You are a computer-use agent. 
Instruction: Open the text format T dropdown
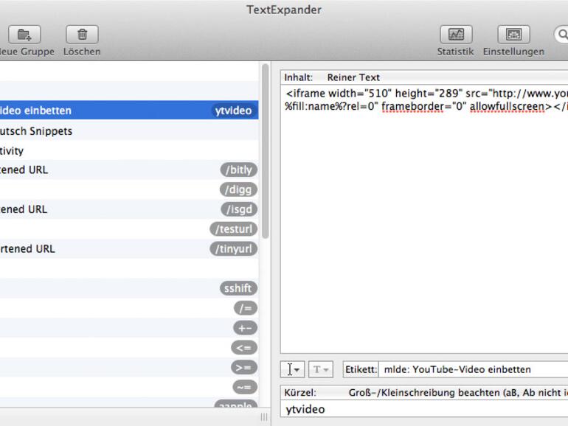tap(321, 369)
